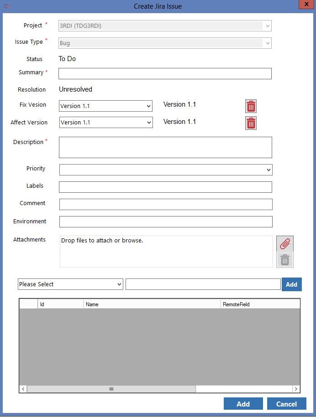The height and width of the screenshot is (417, 316).
Task: Click the Comment input field
Action: tap(166, 204)
